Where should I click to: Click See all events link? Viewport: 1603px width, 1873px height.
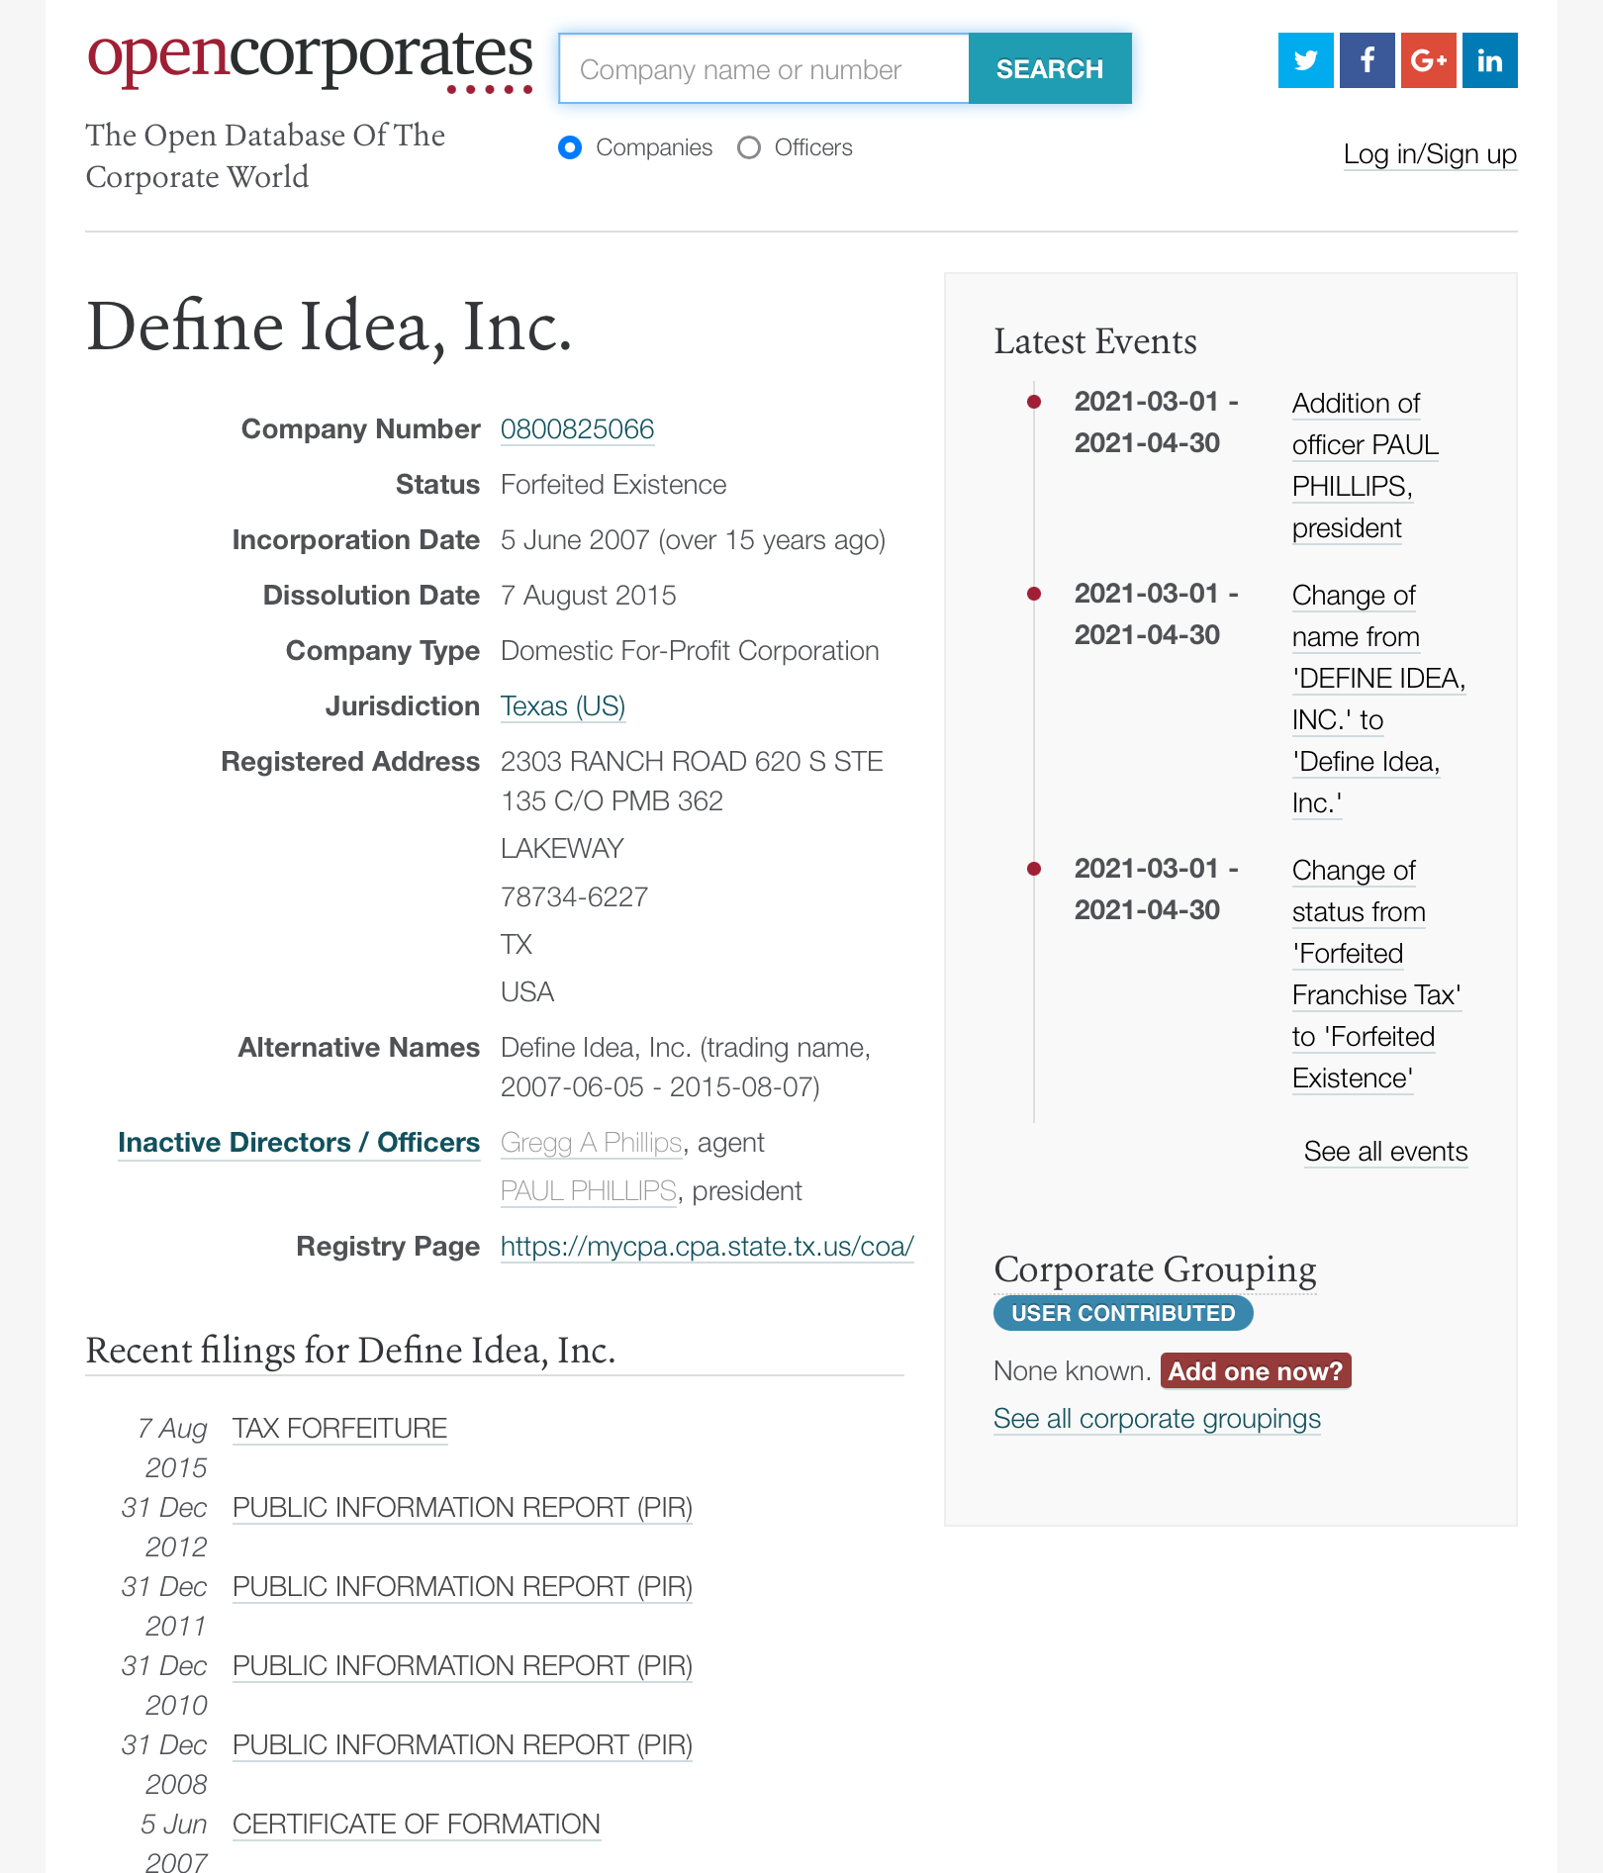[1385, 1152]
